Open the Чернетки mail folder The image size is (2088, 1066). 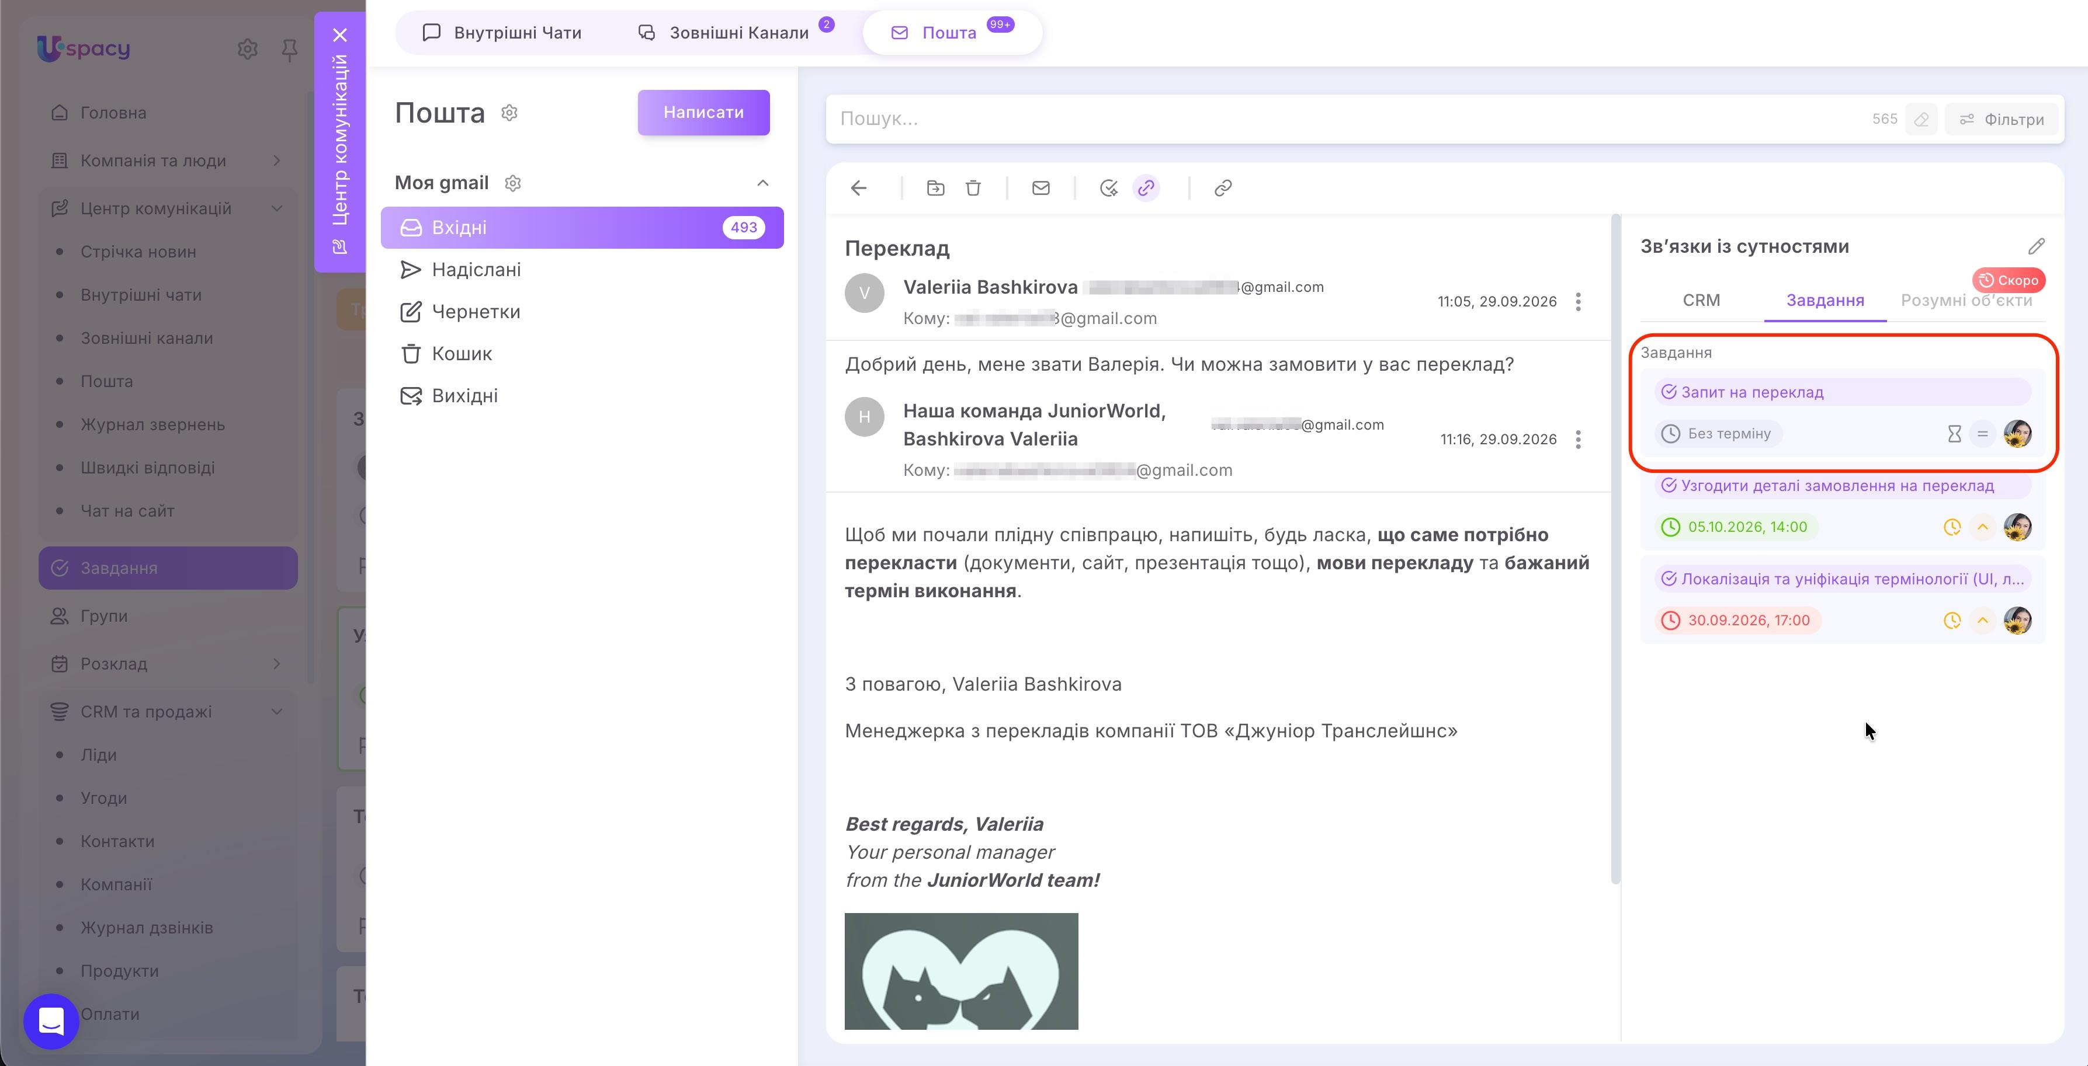pyautogui.click(x=582, y=312)
